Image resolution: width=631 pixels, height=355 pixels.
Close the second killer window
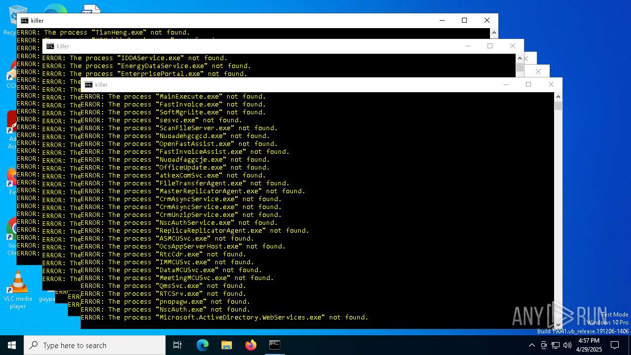[x=513, y=46]
